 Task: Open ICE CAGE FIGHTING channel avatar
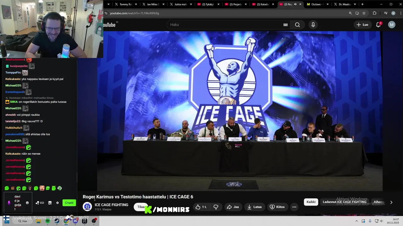pos(87,207)
